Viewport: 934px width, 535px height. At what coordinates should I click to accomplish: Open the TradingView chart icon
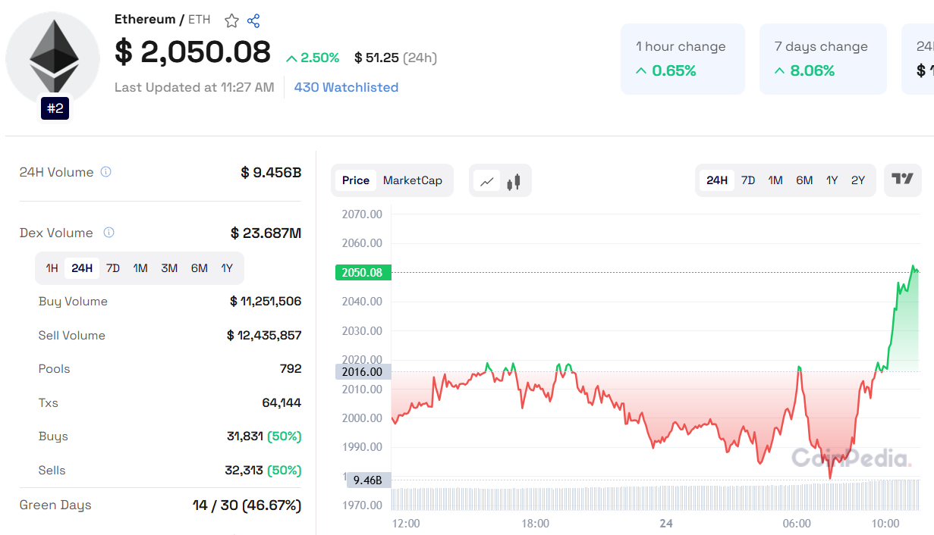coord(903,180)
